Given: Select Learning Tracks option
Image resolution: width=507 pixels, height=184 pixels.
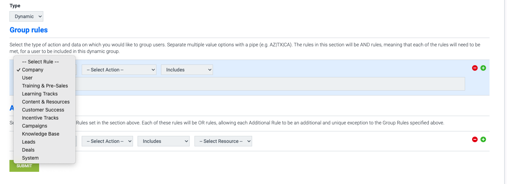Looking at the screenshot, I should 44,94.
